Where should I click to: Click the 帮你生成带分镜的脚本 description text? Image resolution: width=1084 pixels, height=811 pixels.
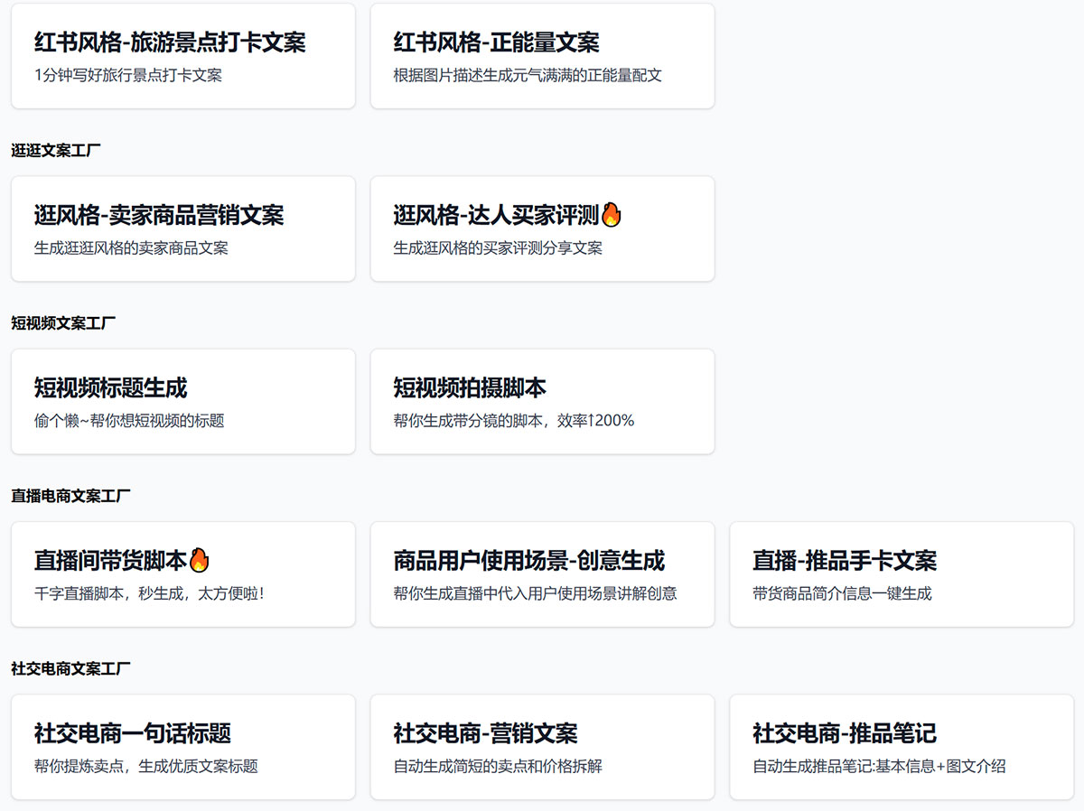(512, 419)
